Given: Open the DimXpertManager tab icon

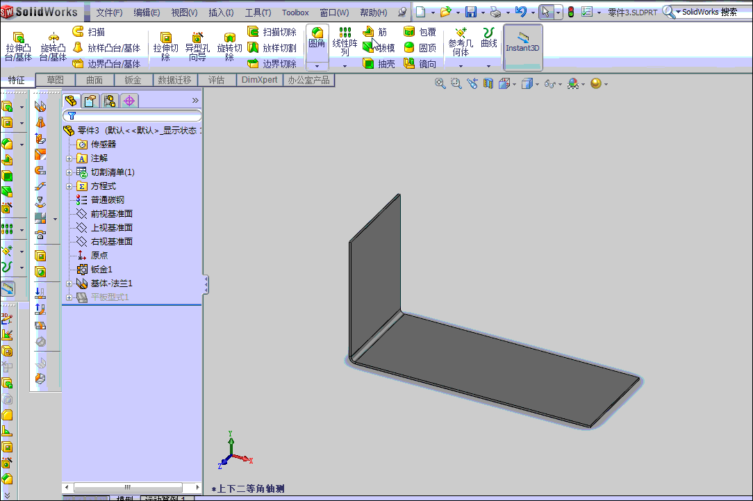Looking at the screenshot, I should tap(129, 100).
